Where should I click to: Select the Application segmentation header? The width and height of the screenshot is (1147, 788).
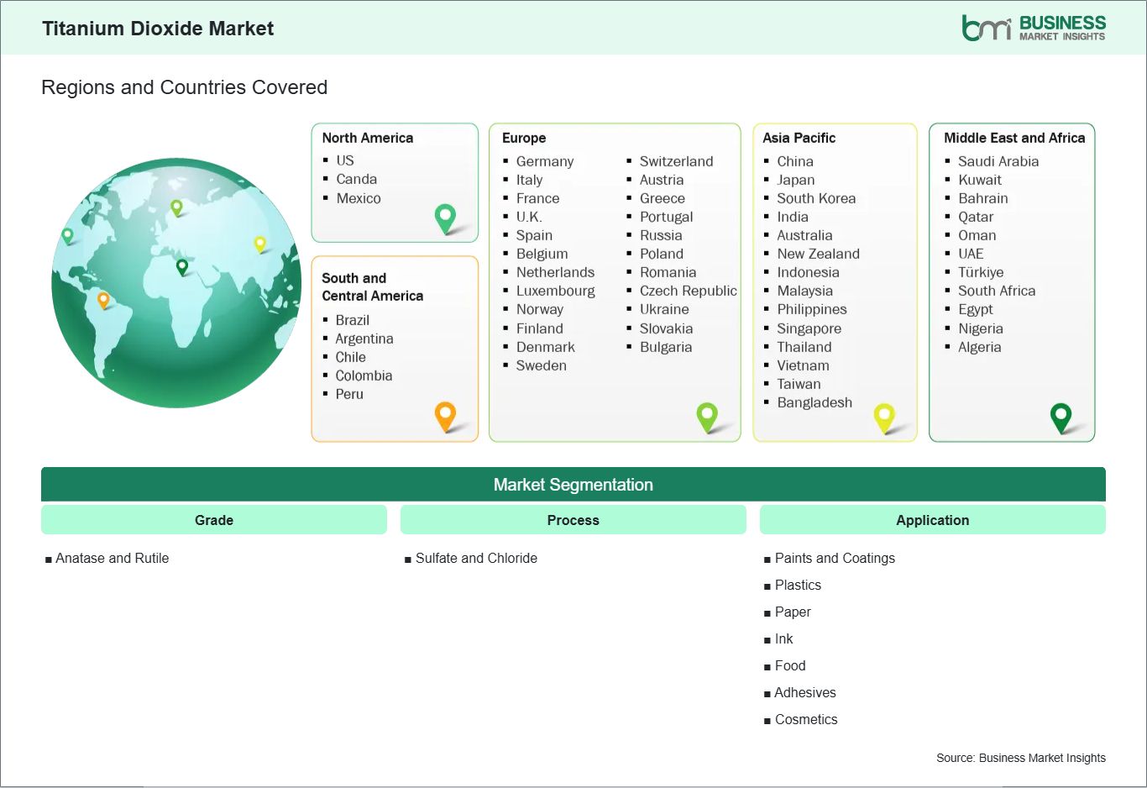[x=932, y=520]
